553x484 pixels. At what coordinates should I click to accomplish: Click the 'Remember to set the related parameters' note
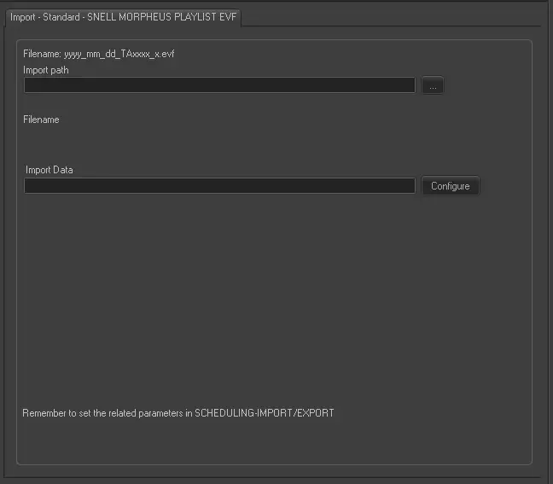click(x=102, y=413)
